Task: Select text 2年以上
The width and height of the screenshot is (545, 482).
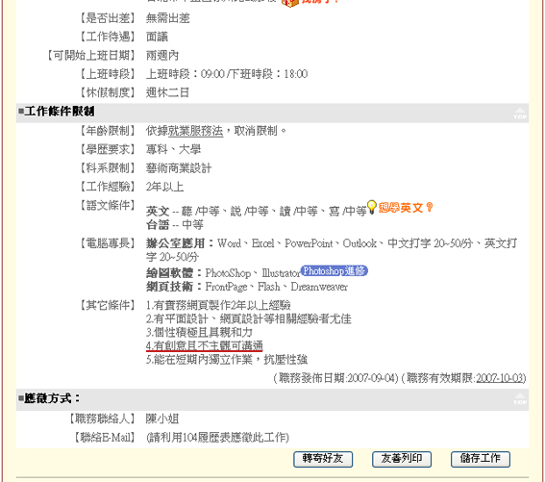Action: pos(164,187)
